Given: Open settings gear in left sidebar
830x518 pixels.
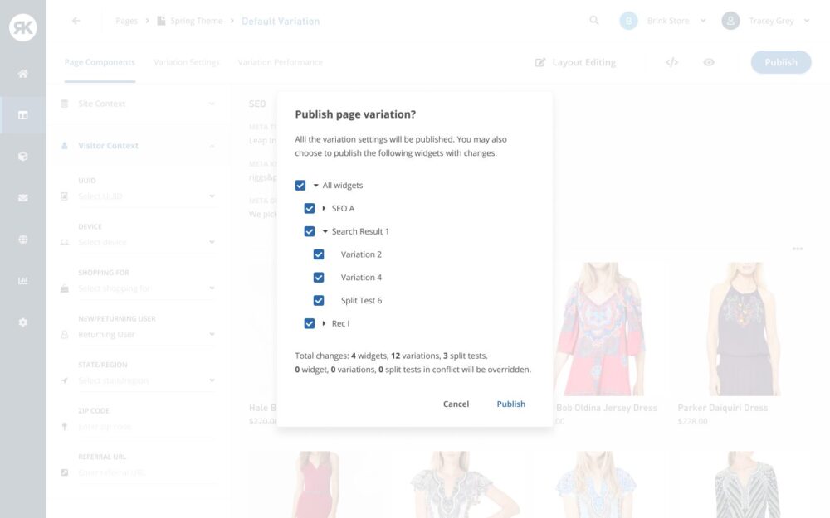Looking at the screenshot, I should [22, 322].
